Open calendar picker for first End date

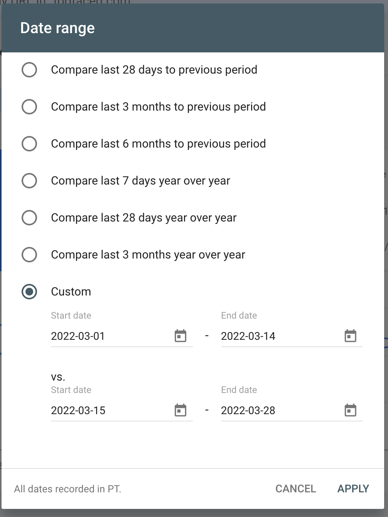[x=350, y=336]
